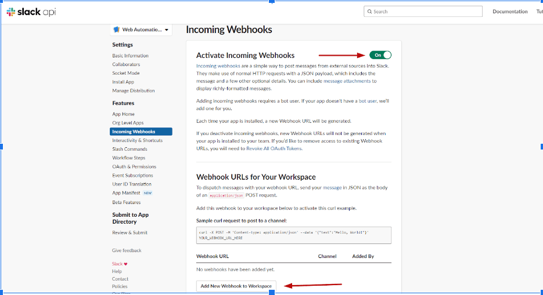The image size is (543, 295).
Task: Open the Event Subscriptions page
Action: (x=132, y=176)
